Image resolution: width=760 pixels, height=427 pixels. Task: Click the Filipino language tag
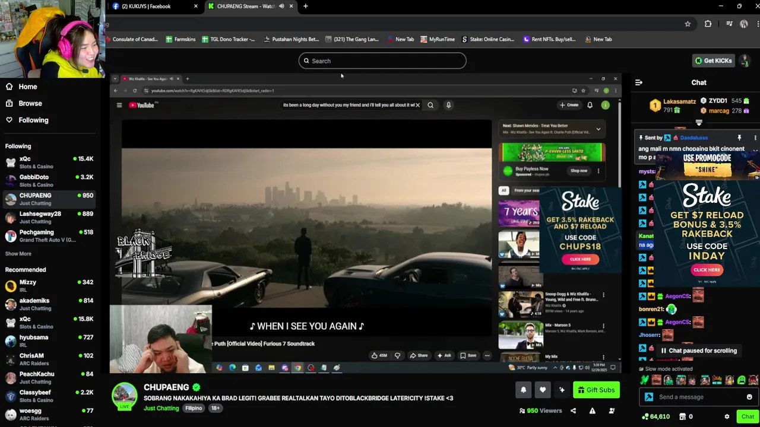pos(194,408)
